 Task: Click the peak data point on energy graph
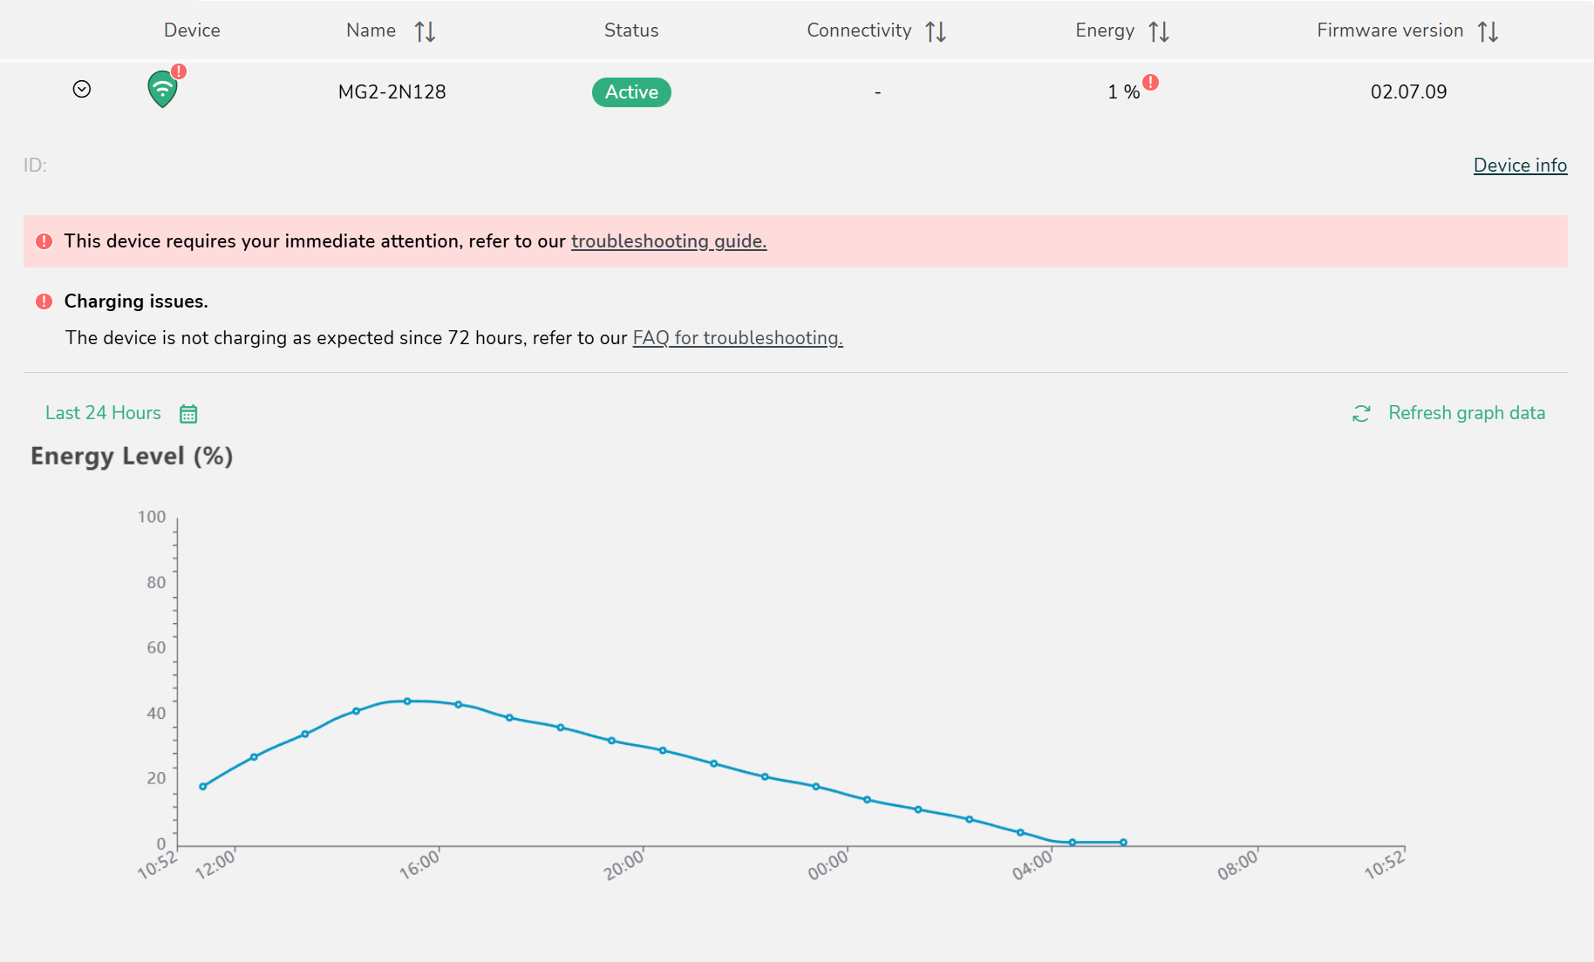pyautogui.click(x=407, y=701)
